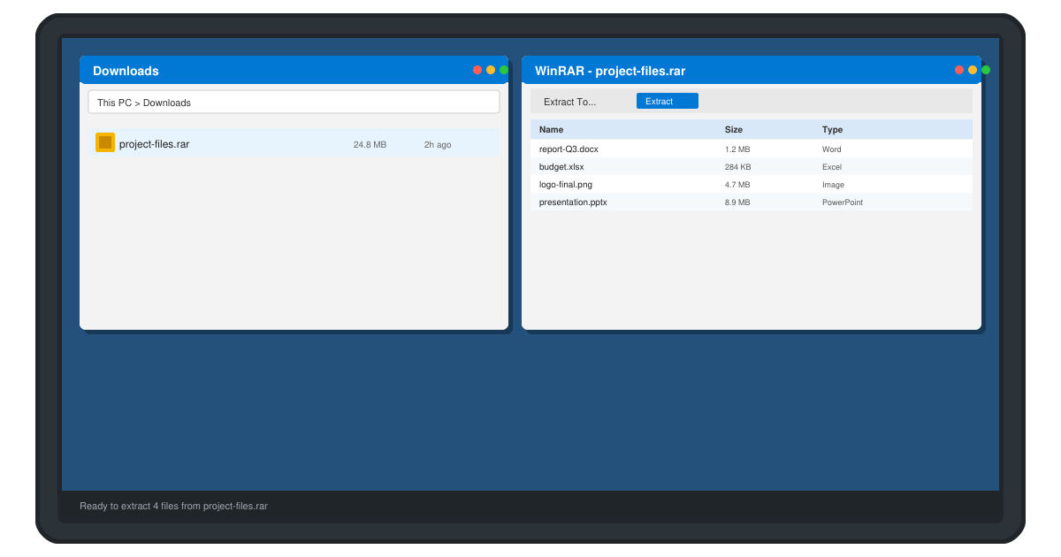
Task: Close the WinRAR window with red button
Action: pos(959,70)
